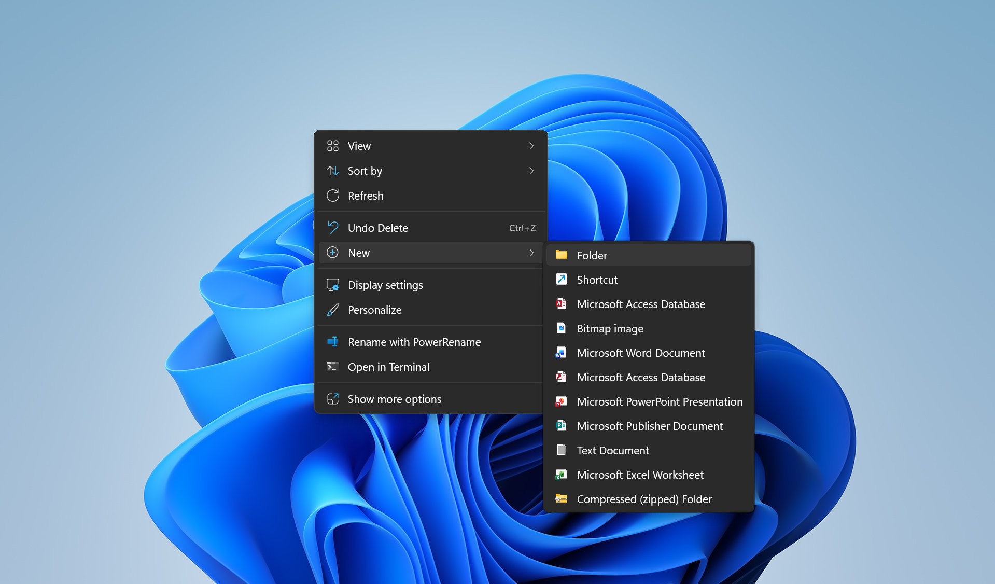Expand the Sort by submenu chevron
Screen dimensions: 995x584
[531, 171]
